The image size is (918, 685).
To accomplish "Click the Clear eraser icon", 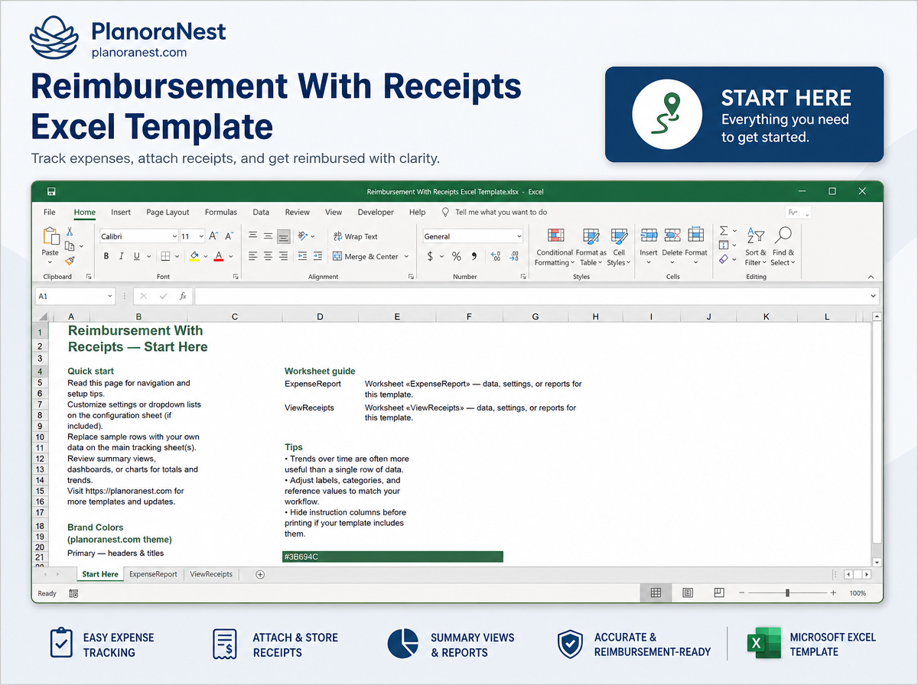I will [x=724, y=259].
